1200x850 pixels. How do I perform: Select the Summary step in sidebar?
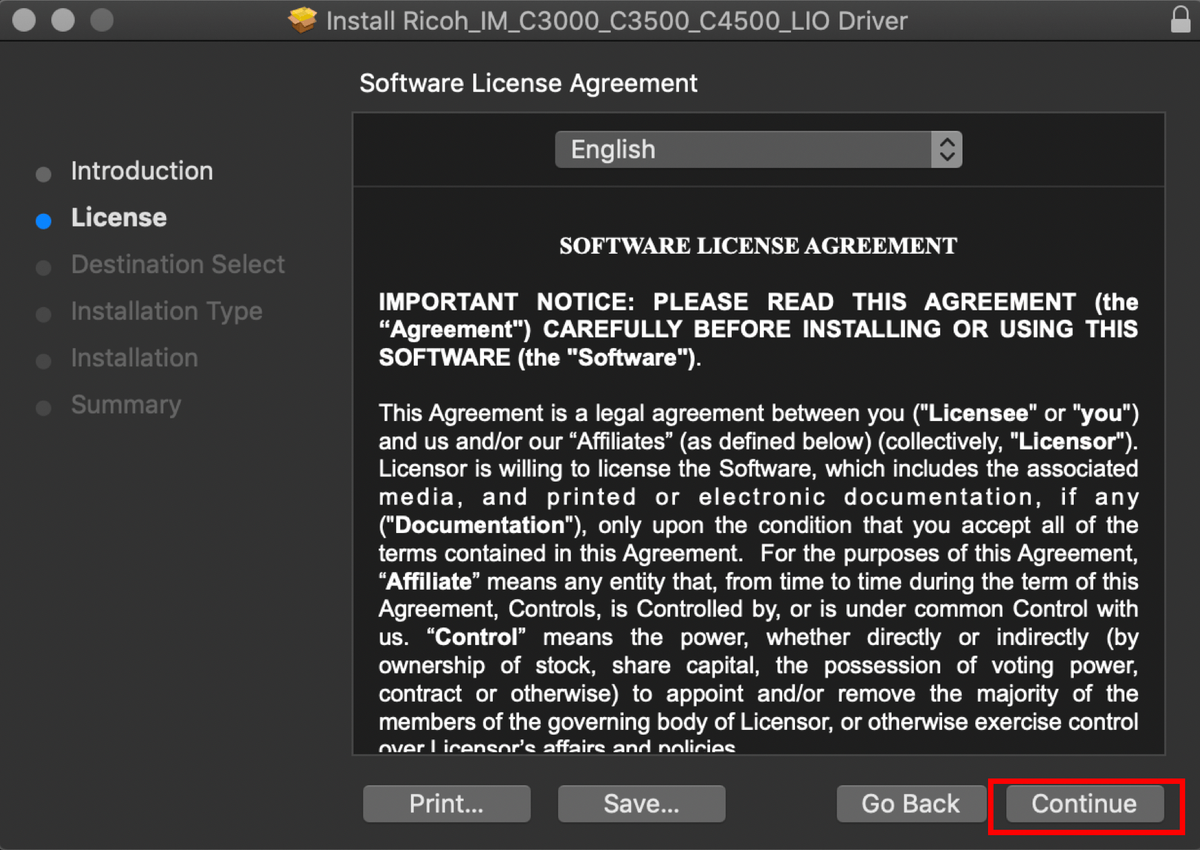coord(126,405)
